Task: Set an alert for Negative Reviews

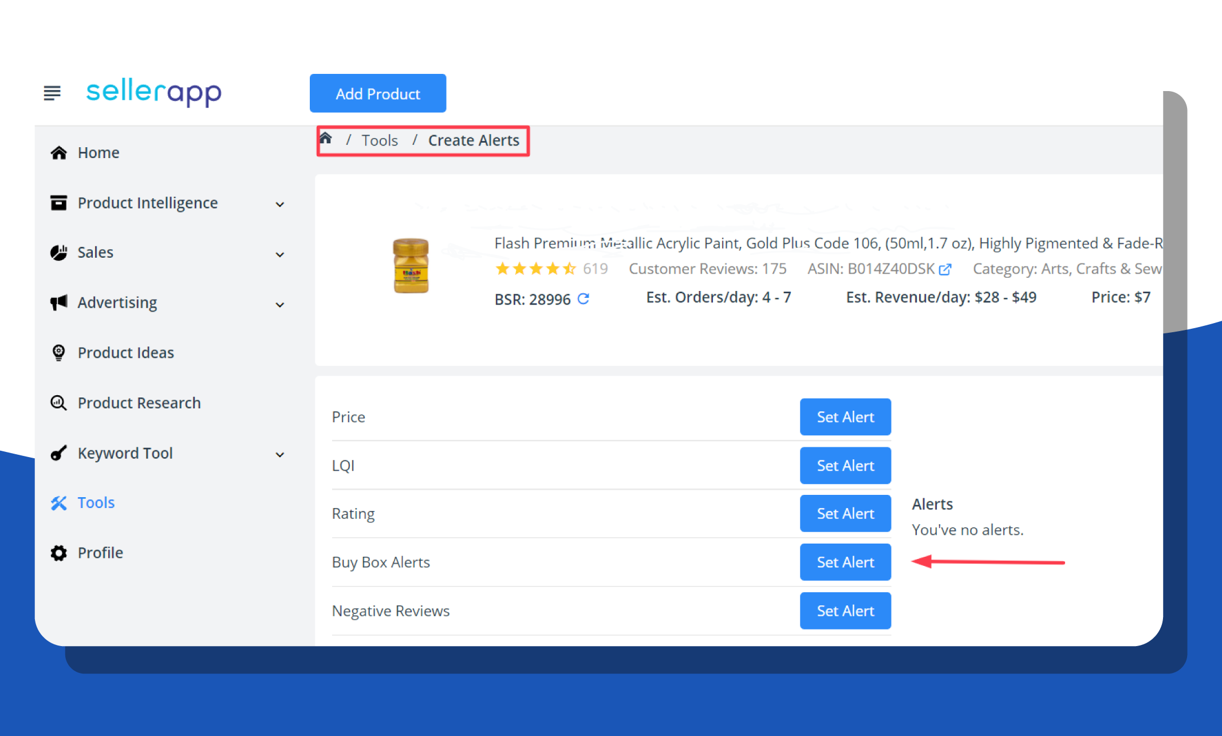Action: tap(845, 611)
